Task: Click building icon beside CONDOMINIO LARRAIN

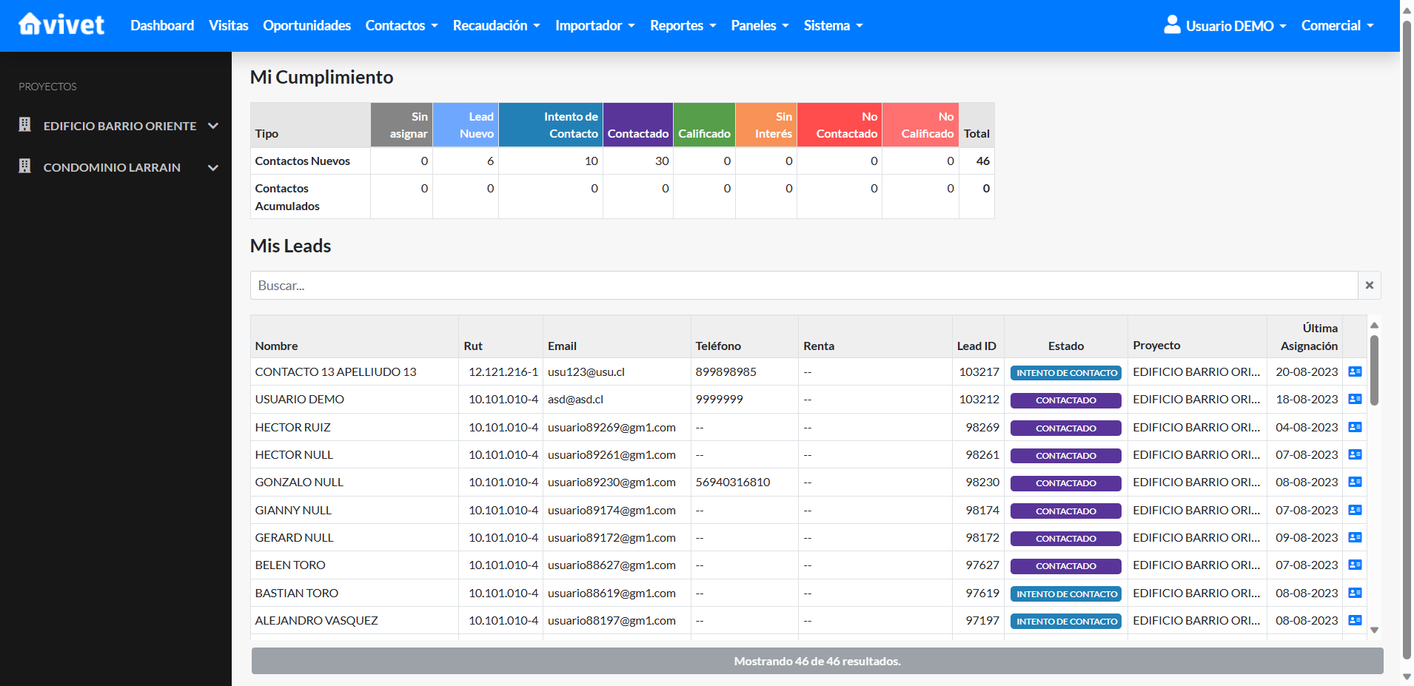Action: pyautogui.click(x=25, y=167)
